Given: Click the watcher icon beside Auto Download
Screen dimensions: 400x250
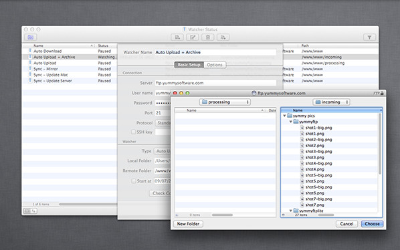Looking at the screenshot, I should coord(30,51).
